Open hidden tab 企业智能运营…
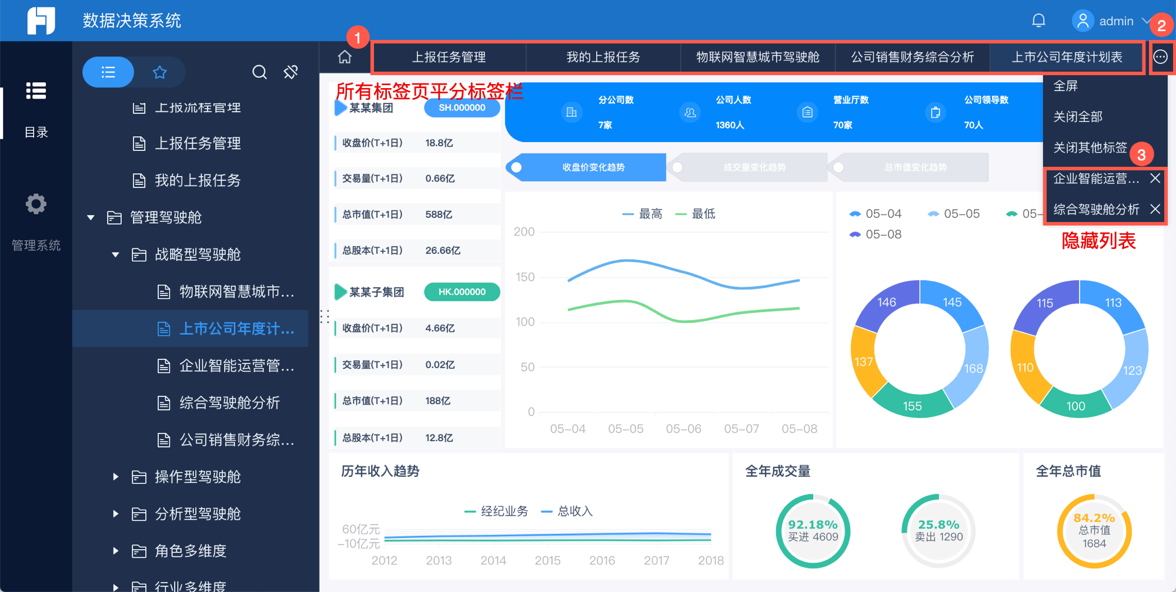 [1096, 179]
